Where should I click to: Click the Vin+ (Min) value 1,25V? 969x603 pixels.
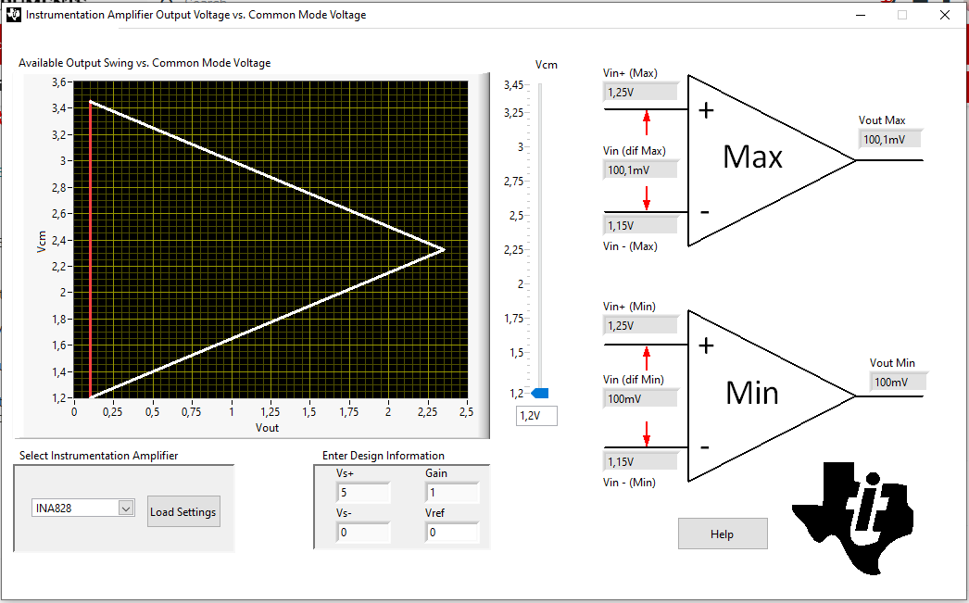[640, 326]
